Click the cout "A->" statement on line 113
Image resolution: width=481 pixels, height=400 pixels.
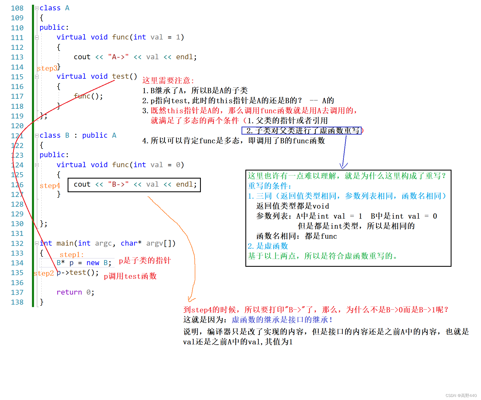(135, 57)
